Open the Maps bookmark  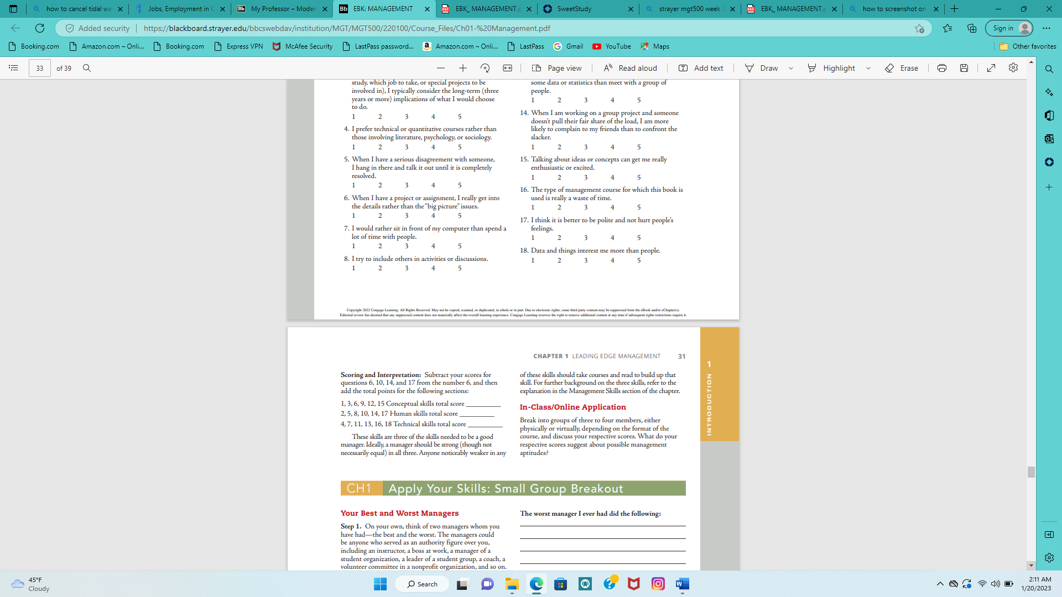point(655,46)
